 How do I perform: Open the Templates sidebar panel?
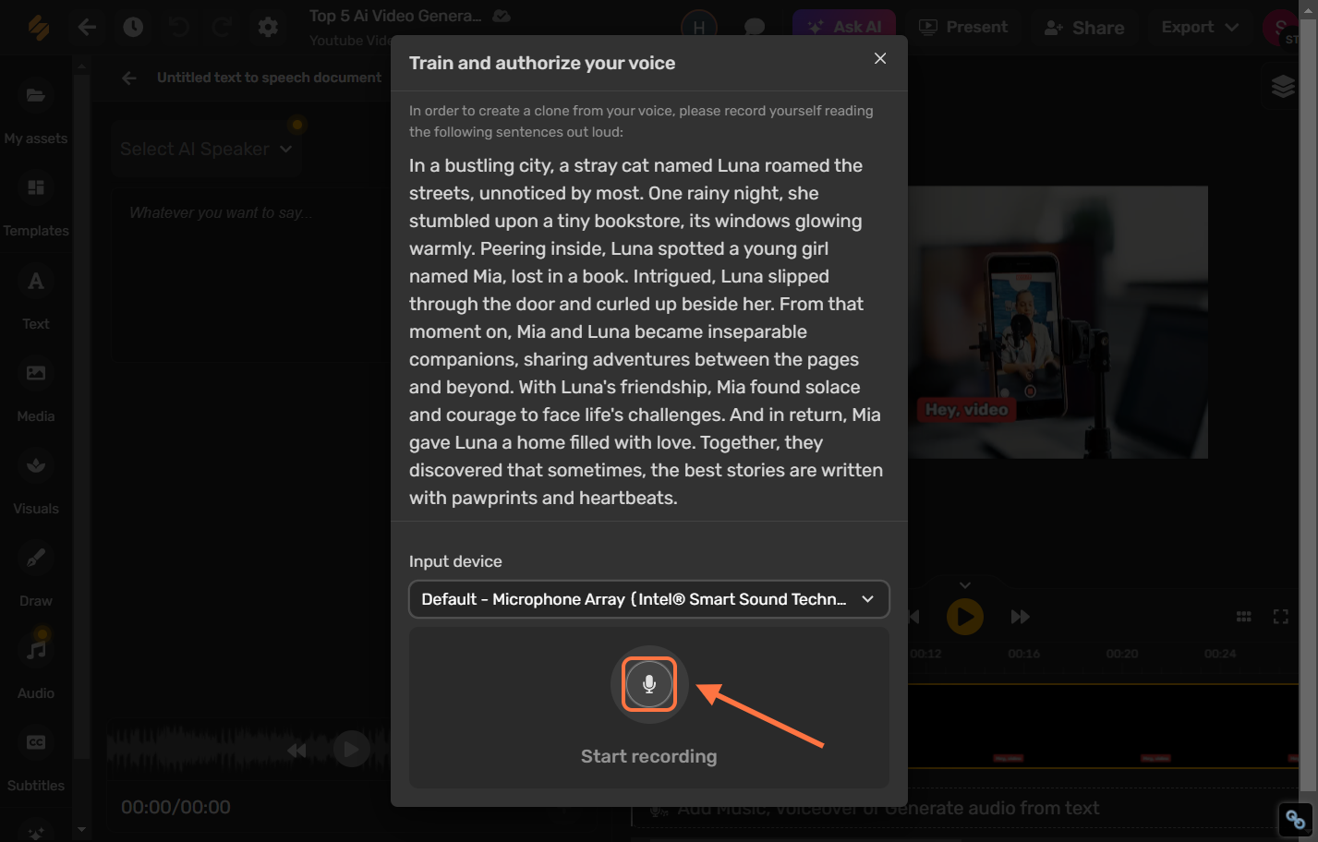[36, 206]
